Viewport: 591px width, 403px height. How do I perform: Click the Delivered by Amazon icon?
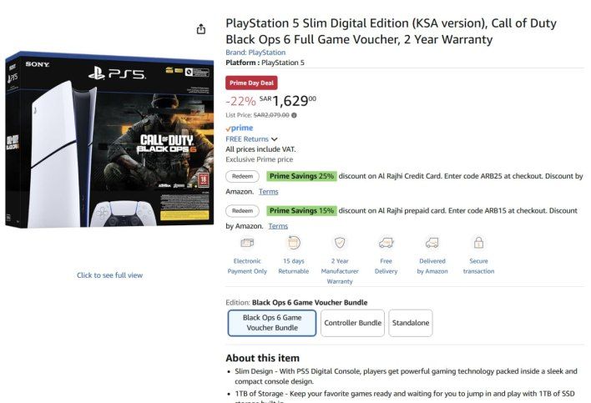coord(432,243)
